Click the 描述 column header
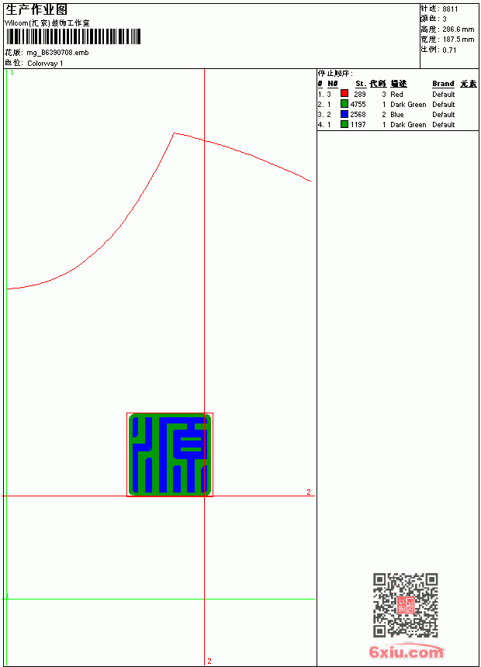The image size is (481, 667). tap(399, 84)
